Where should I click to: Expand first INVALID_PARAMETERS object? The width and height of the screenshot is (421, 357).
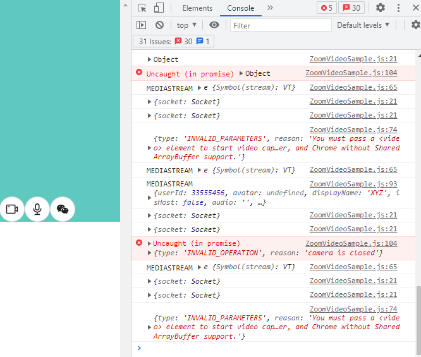tap(149, 148)
